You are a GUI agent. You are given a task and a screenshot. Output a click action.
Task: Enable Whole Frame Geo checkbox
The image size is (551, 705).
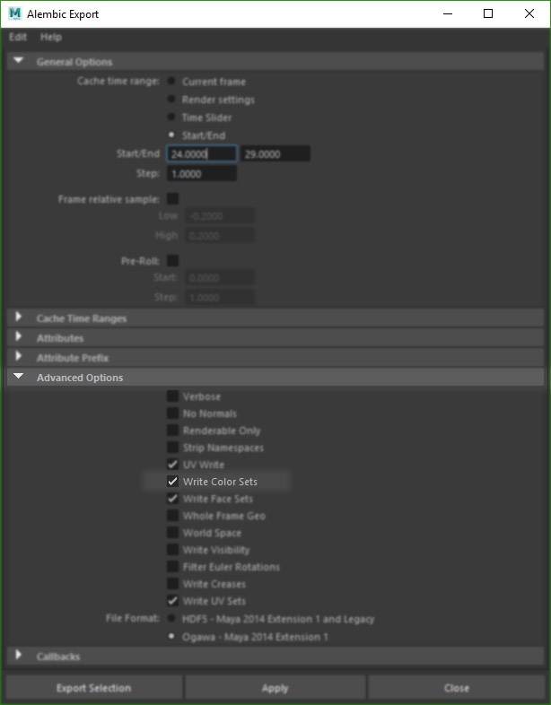click(x=172, y=515)
